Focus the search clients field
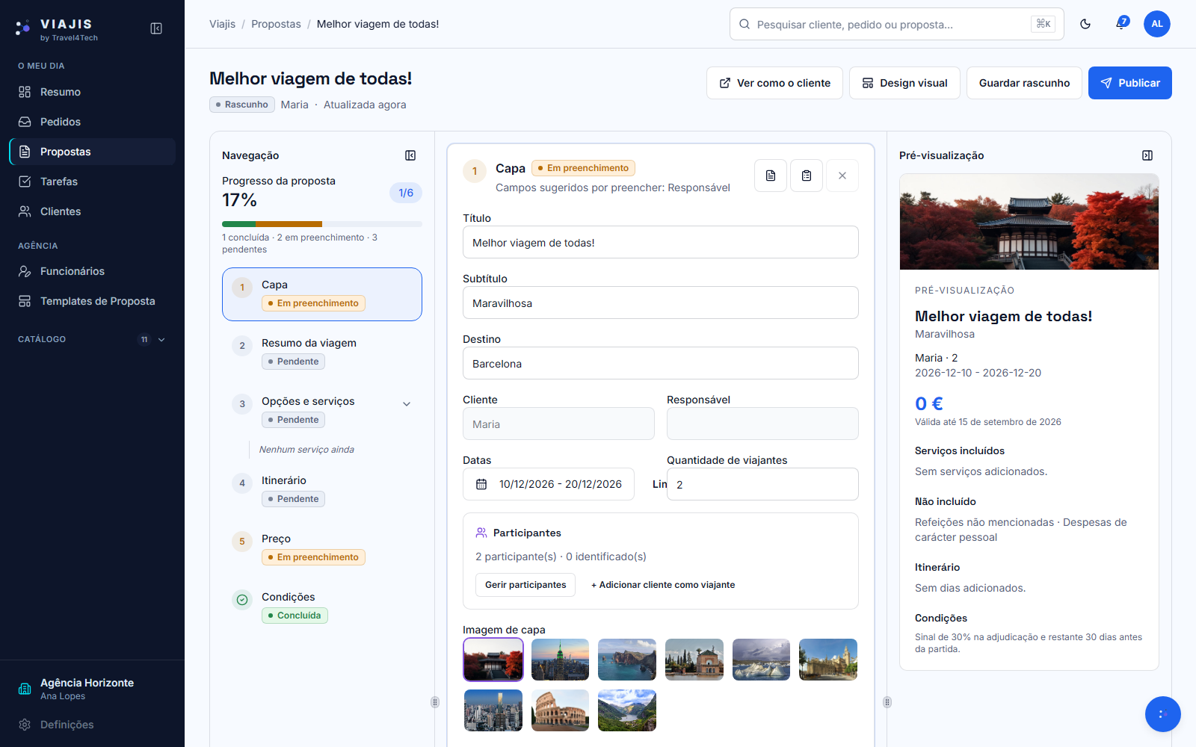This screenshot has width=1196, height=747. [897, 24]
